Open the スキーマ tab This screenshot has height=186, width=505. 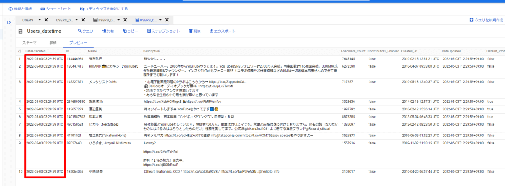click(29, 43)
